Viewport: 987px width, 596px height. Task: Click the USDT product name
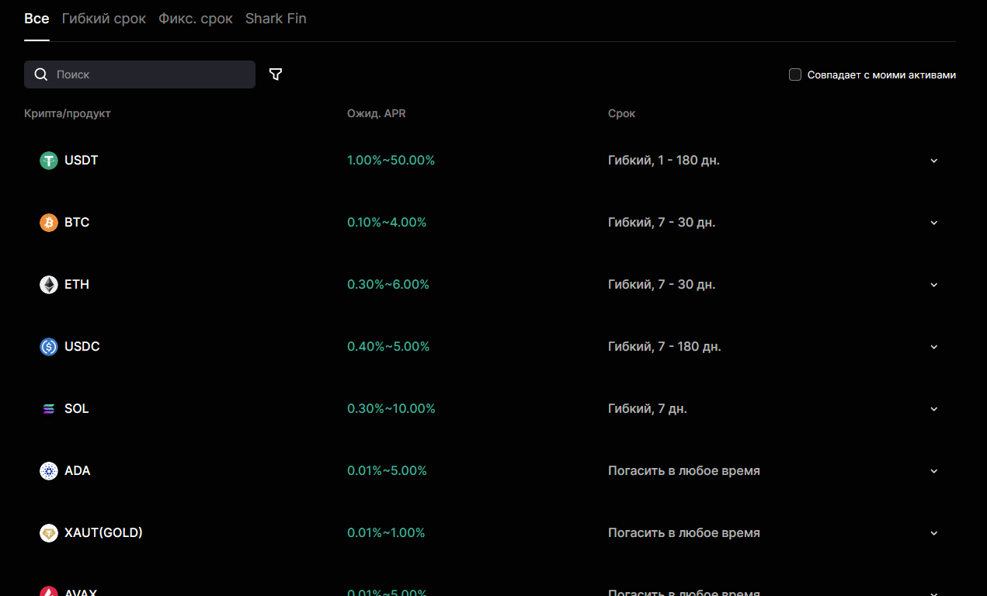coord(82,161)
